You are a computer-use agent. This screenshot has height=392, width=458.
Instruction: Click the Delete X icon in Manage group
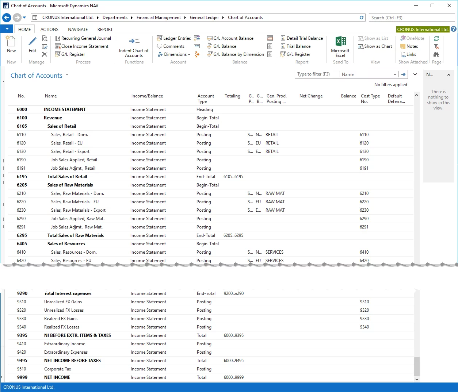tap(45, 54)
